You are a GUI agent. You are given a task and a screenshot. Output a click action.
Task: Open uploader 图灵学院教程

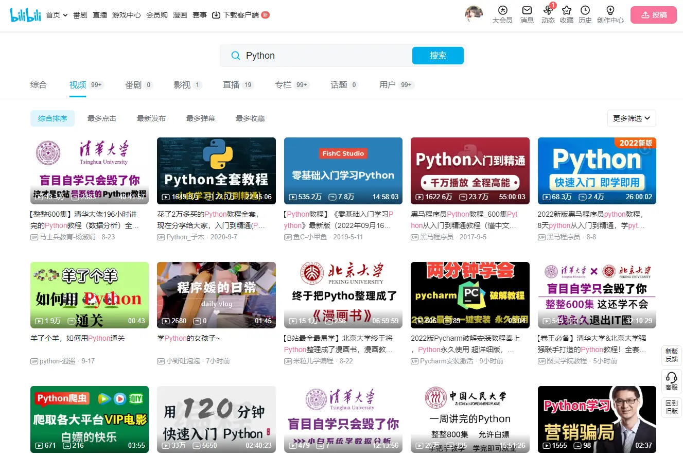tap(567, 361)
